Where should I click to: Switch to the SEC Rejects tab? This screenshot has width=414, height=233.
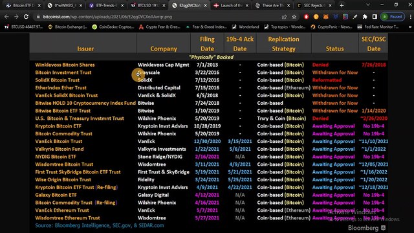point(314,5)
